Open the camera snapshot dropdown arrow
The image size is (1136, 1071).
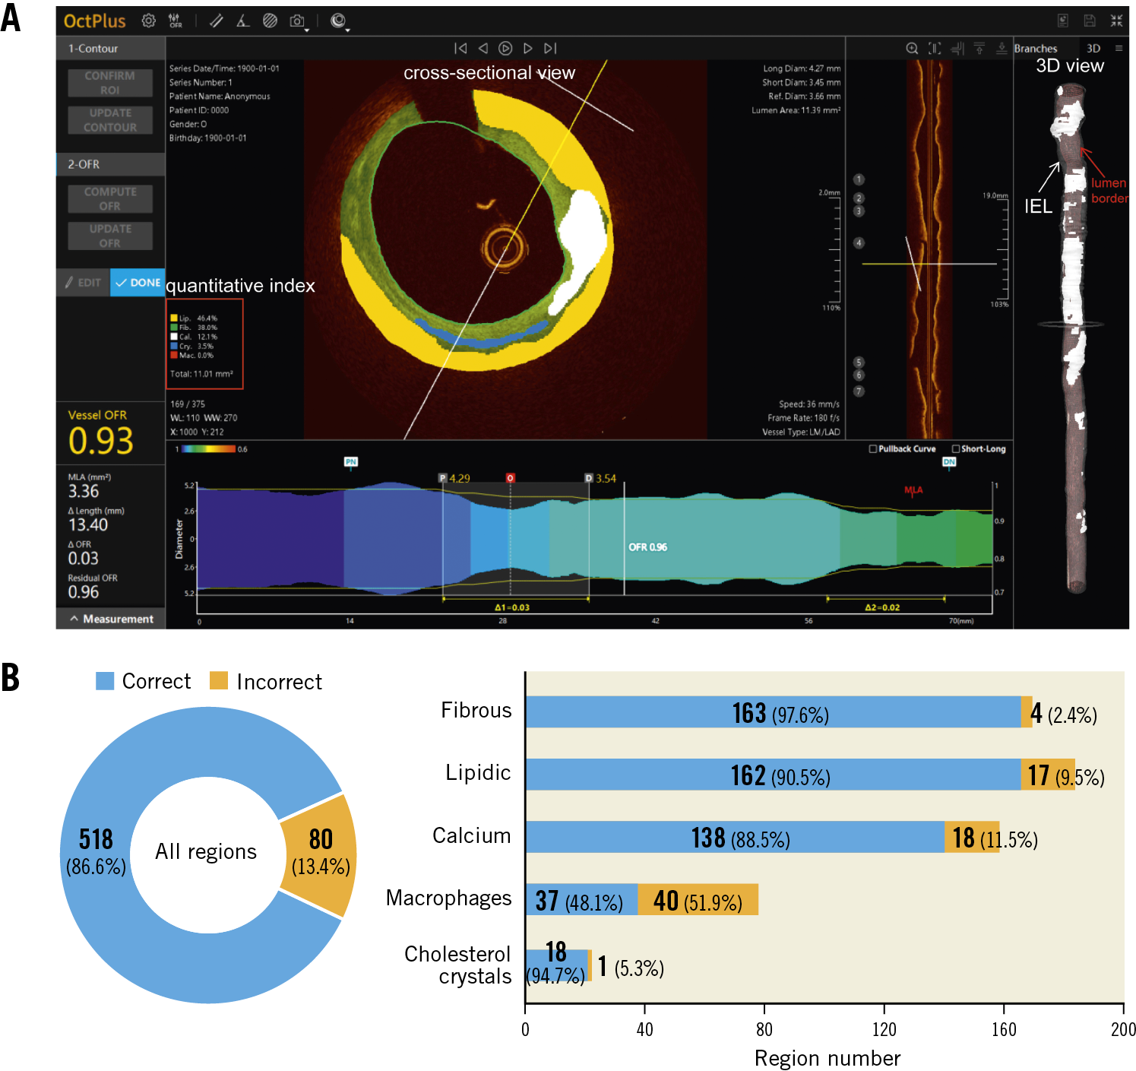click(307, 30)
